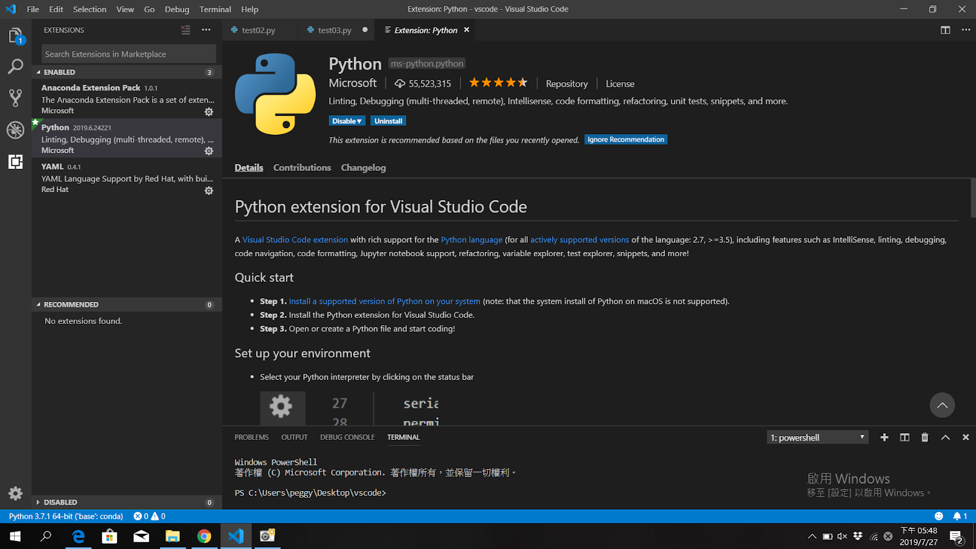Launch Google Chrome from the taskbar

tap(204, 536)
